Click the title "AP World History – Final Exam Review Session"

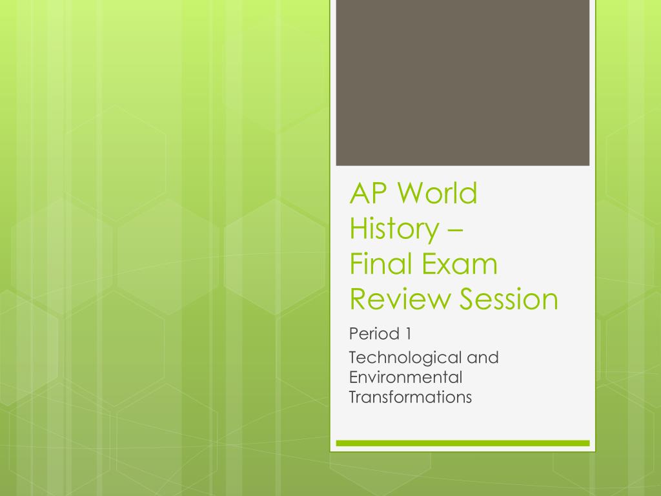click(x=454, y=246)
